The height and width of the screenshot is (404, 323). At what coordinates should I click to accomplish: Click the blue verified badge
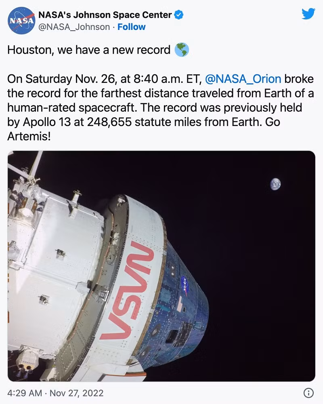(179, 15)
